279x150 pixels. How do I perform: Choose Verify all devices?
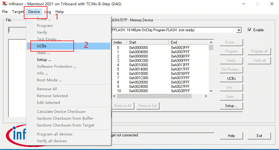click(68, 141)
